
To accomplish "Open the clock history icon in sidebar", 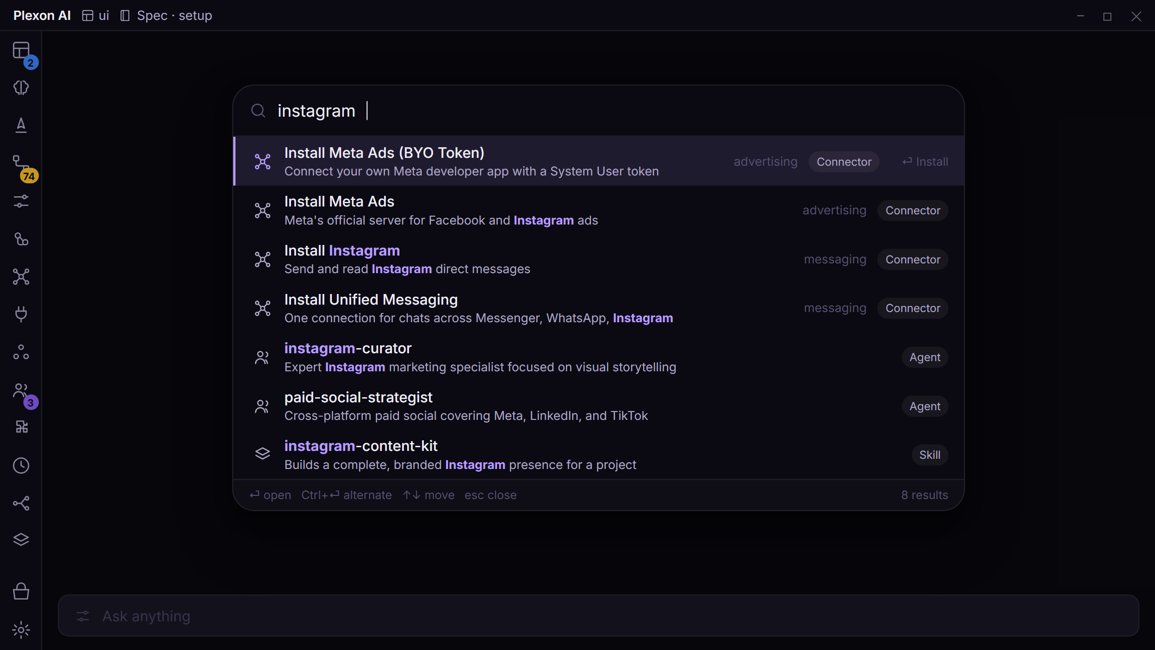I will click(x=21, y=465).
